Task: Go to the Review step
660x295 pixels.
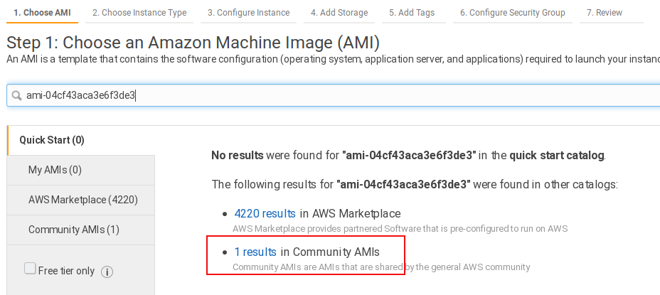Action: point(605,13)
